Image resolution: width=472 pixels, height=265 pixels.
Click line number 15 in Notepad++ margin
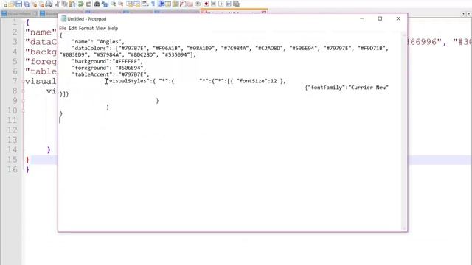(12, 160)
